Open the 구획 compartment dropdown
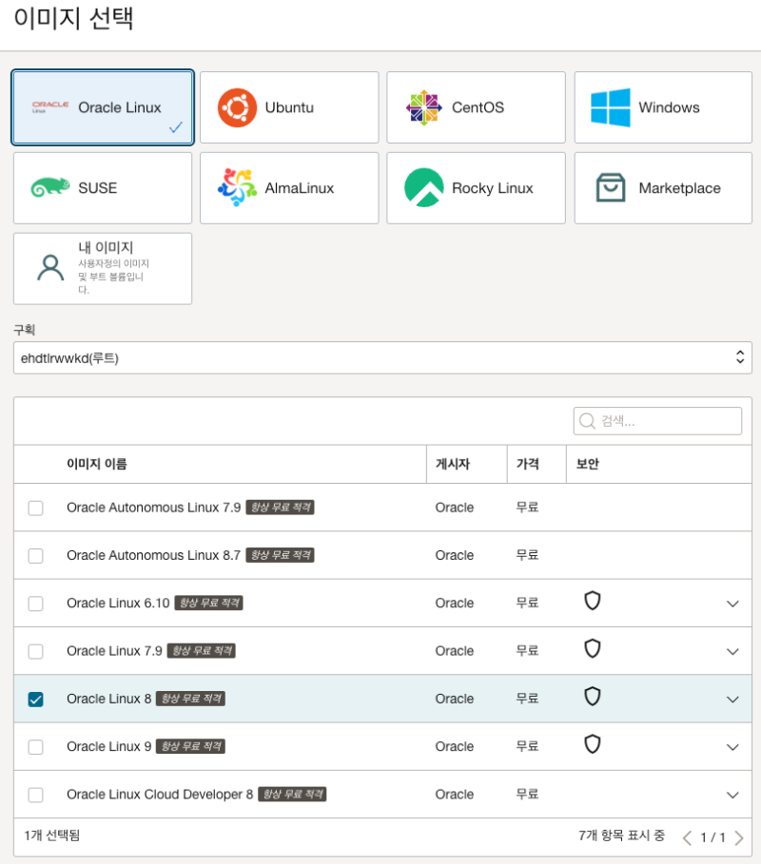The height and width of the screenshot is (864, 761). tap(382, 357)
